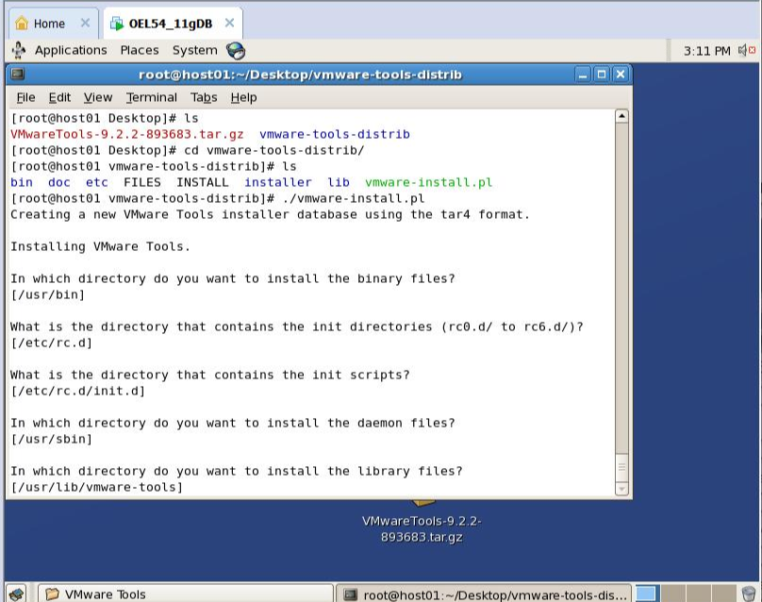The image size is (762, 602).
Task: Click the [/etc/rc.d/init.d] default path
Action: pyautogui.click(x=77, y=391)
